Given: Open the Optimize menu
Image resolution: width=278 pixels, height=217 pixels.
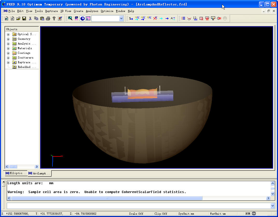Looking at the screenshot, I should point(107,11).
